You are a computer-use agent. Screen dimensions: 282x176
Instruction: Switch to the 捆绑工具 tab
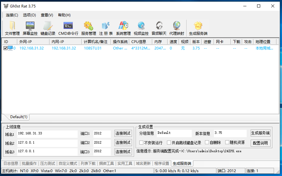tap(106, 163)
